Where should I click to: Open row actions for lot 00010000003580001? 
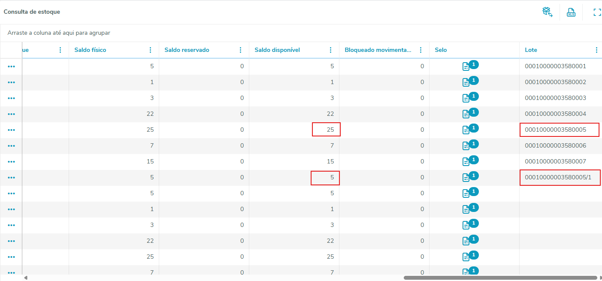pyautogui.click(x=11, y=66)
